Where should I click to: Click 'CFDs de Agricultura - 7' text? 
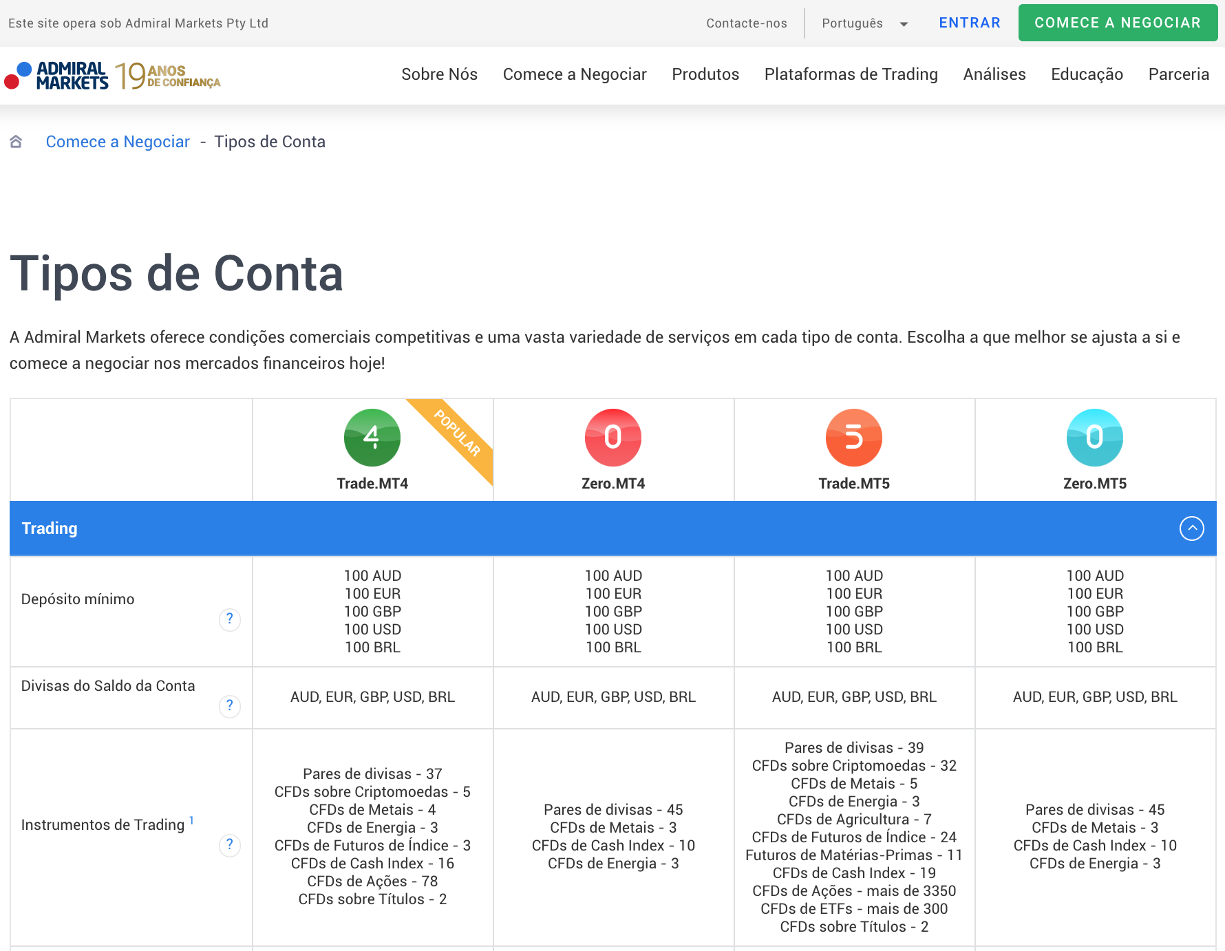pyautogui.click(x=854, y=820)
